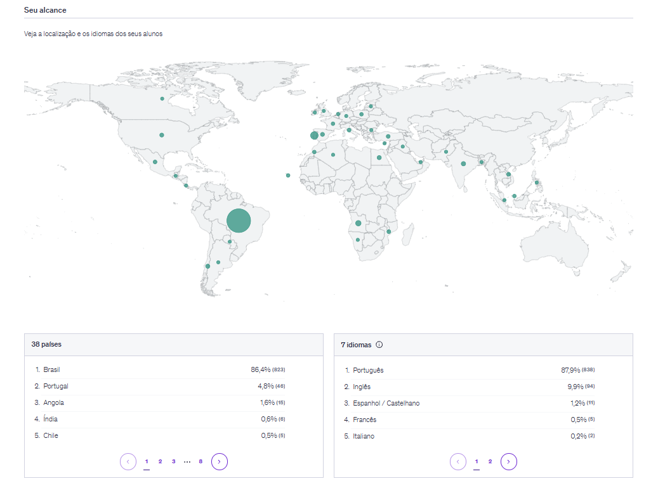Click the 86,4% value for Brasil
The image size is (658, 481).
[261, 369]
